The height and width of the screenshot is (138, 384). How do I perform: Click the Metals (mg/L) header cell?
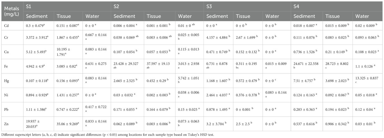[11, 11]
